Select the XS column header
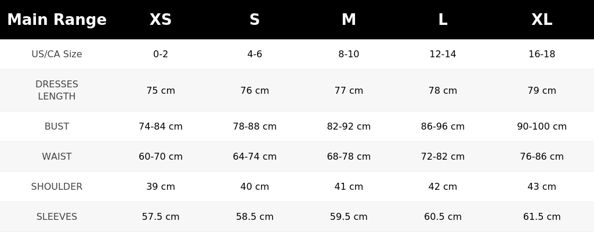Screen dimensions: 594x232 click(x=161, y=20)
